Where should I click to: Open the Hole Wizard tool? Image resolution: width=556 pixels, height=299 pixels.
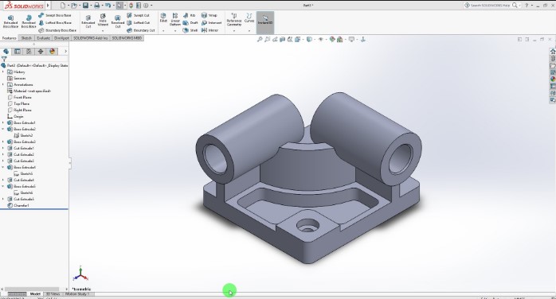(x=103, y=21)
